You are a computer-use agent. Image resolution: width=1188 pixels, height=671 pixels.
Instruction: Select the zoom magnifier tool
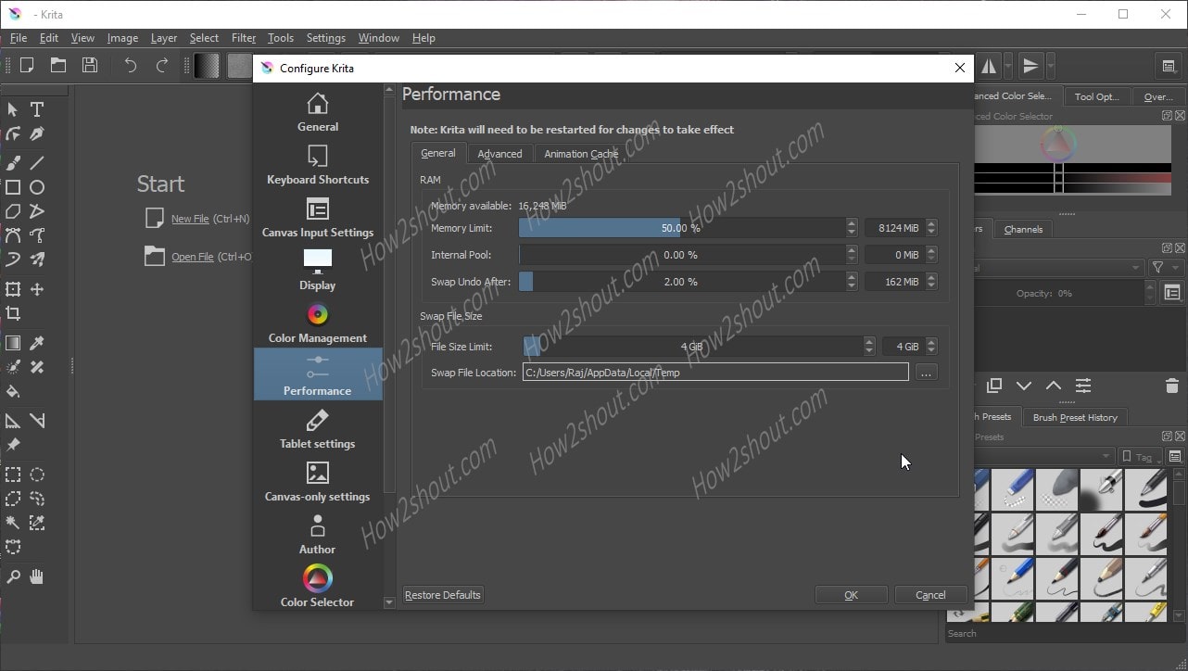(13, 576)
